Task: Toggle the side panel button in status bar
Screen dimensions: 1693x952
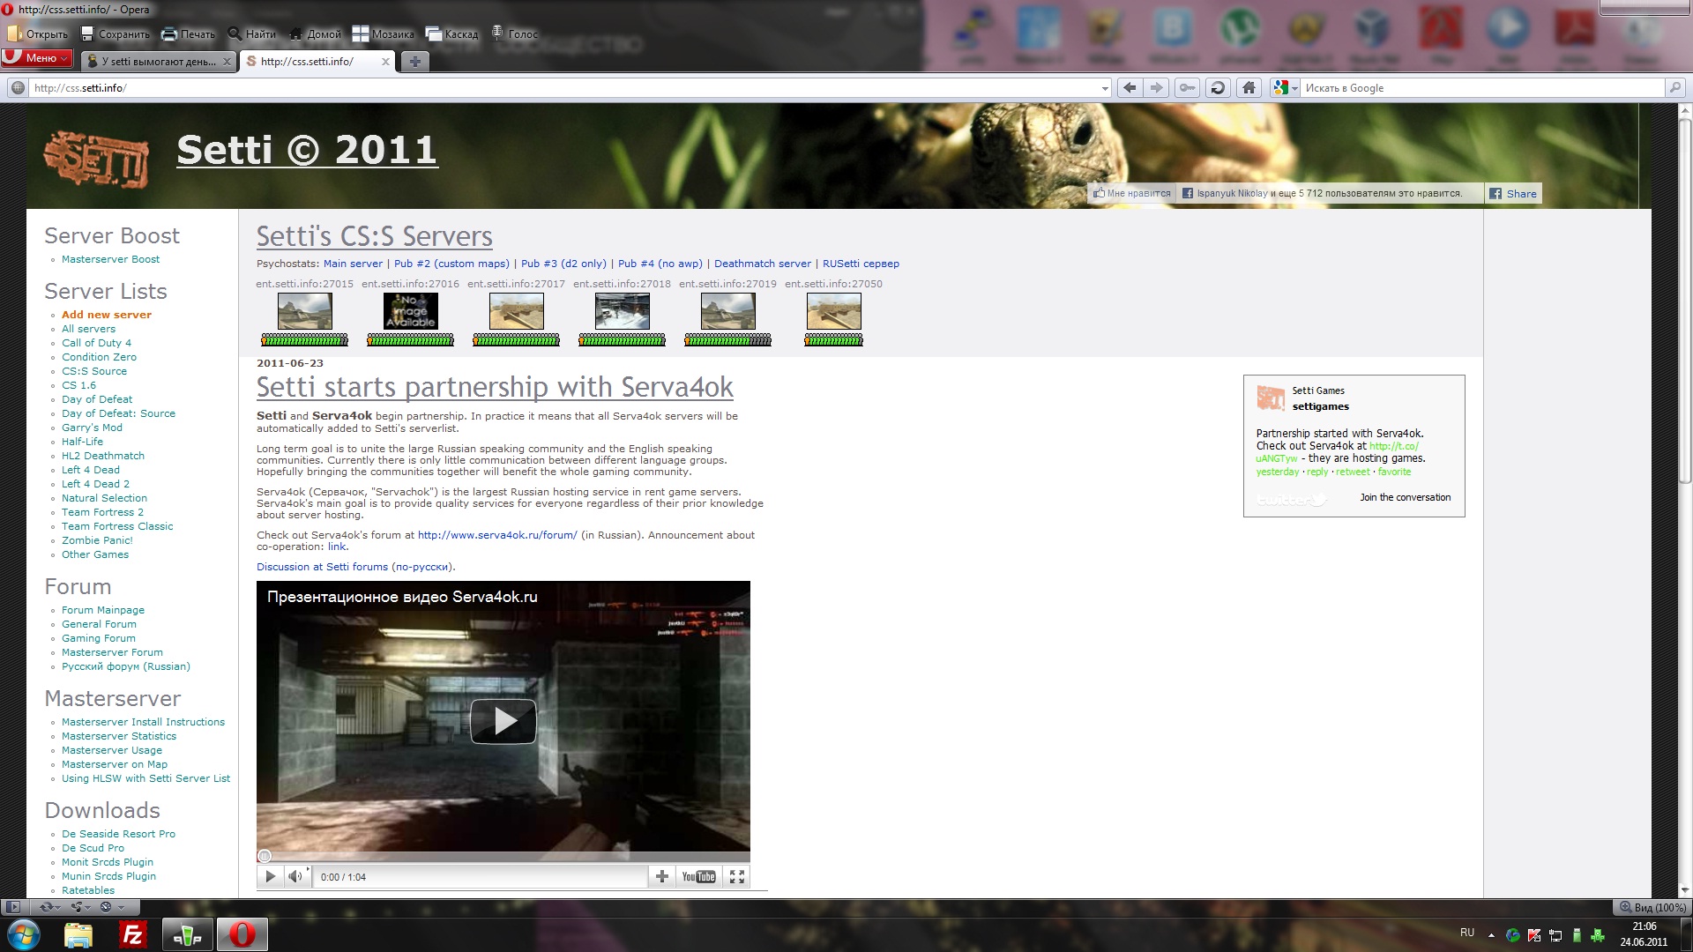Action: [13, 907]
